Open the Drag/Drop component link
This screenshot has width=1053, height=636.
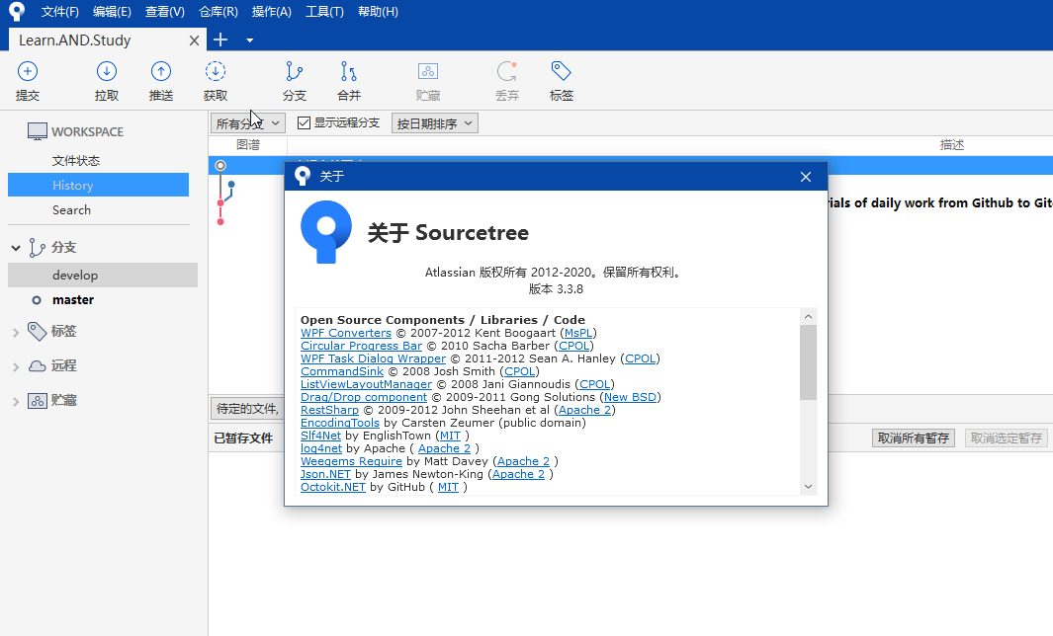pyautogui.click(x=363, y=396)
